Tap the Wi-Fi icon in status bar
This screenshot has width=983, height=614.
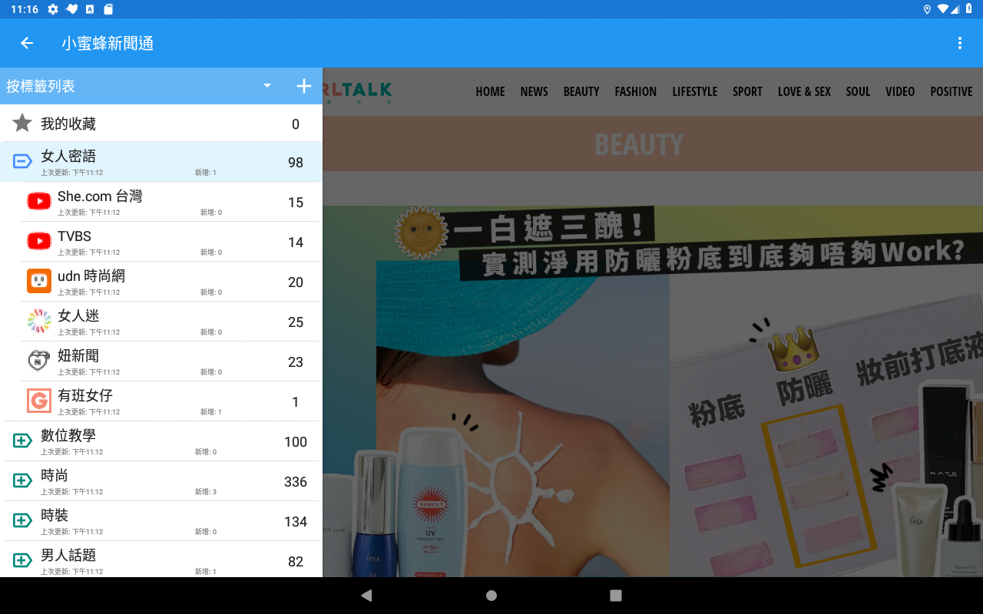[x=942, y=9]
